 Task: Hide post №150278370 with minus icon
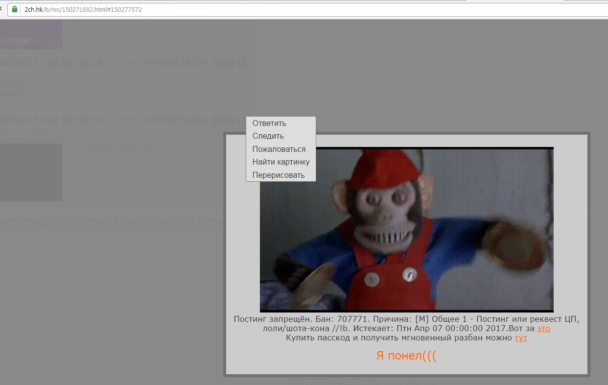217,64
